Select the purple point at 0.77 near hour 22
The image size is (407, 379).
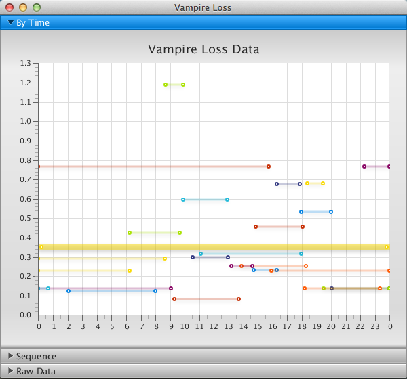click(x=364, y=166)
